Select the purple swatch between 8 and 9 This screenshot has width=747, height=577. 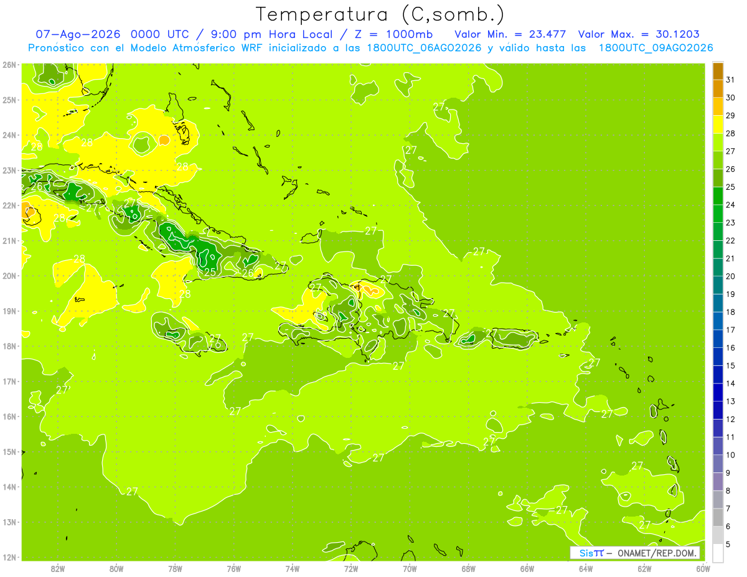point(718,482)
